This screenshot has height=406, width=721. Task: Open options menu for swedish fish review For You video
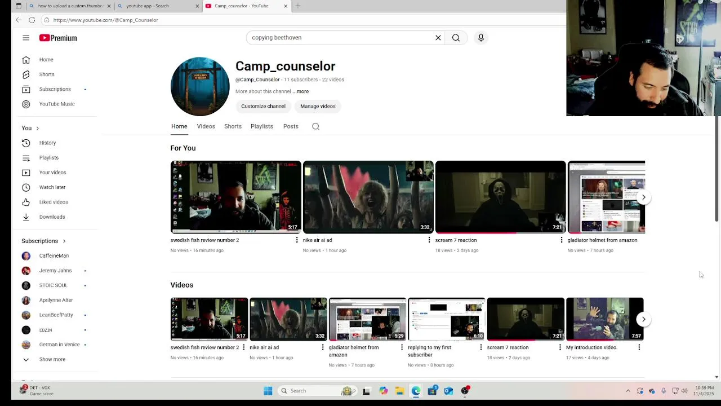(x=297, y=240)
